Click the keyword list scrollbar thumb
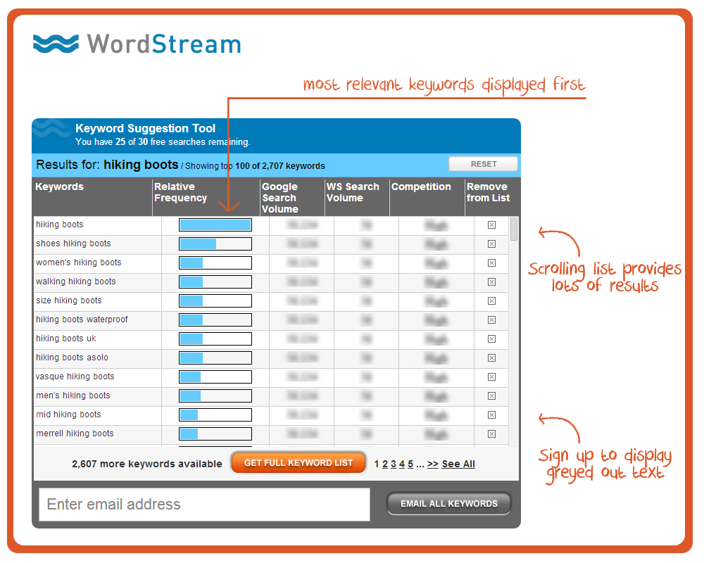 [514, 229]
